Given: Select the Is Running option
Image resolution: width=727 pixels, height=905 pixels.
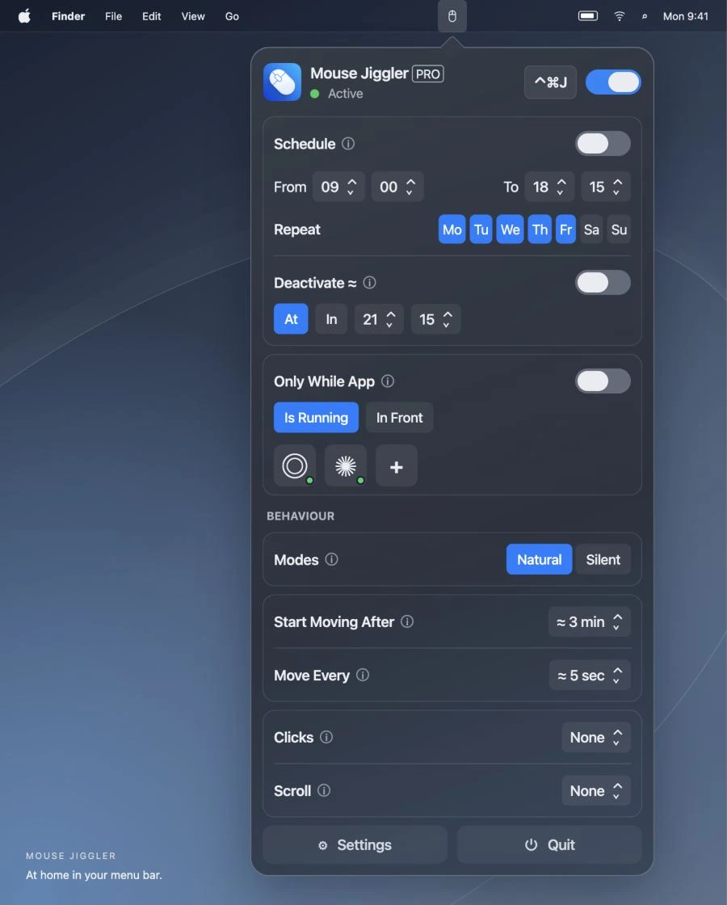Looking at the screenshot, I should (x=316, y=417).
